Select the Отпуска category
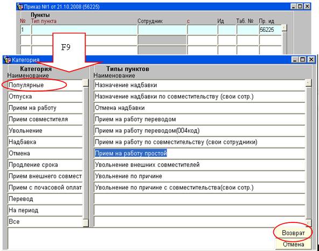Screen dimensions: 319x251 coord(45,96)
